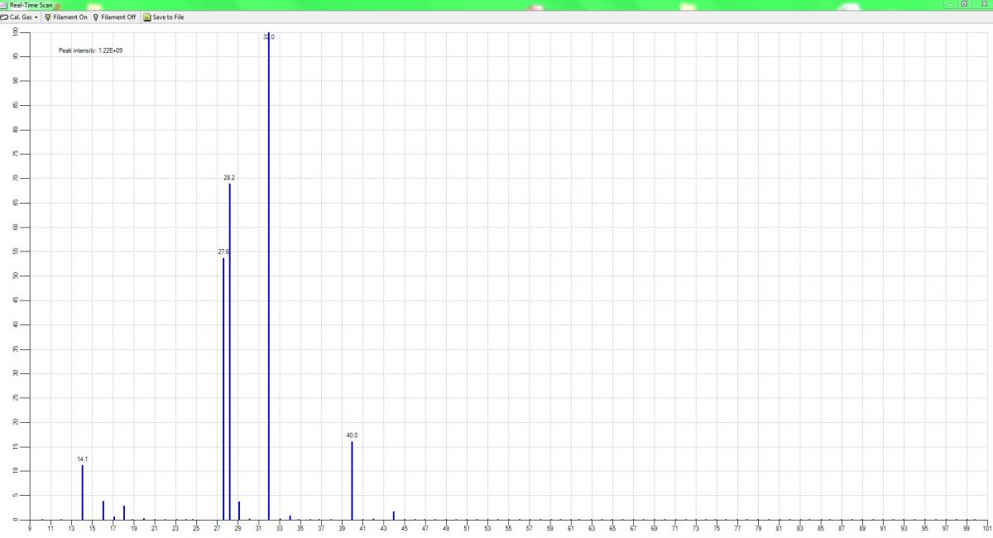This screenshot has width=993, height=538.
Task: Click the small peak at mass 18
Action: tap(124, 512)
